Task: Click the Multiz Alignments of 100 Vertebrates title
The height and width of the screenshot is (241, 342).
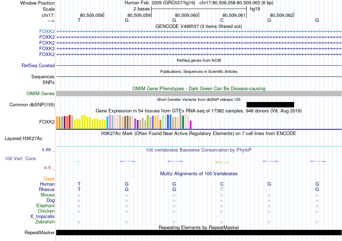Action: 198,174
